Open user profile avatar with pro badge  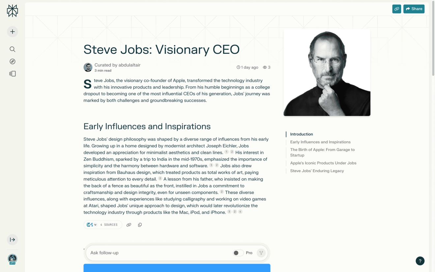tap(13, 259)
